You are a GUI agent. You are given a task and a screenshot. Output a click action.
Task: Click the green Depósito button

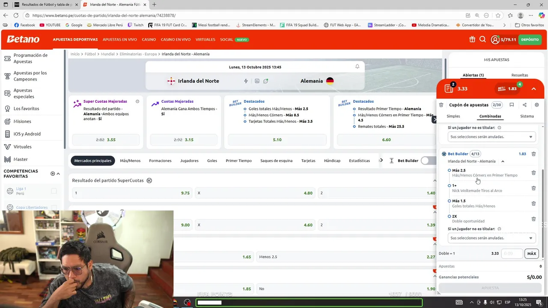click(x=530, y=39)
